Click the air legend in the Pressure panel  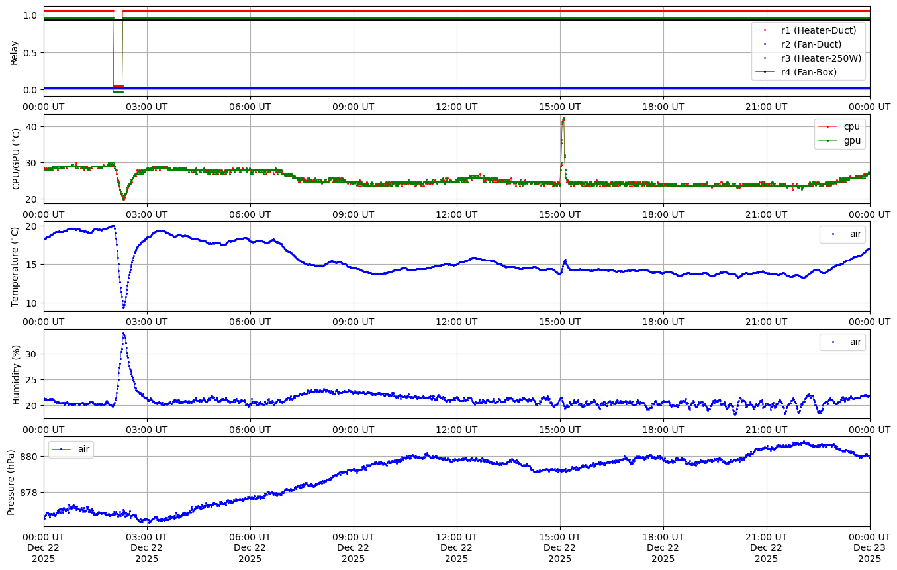(83, 449)
